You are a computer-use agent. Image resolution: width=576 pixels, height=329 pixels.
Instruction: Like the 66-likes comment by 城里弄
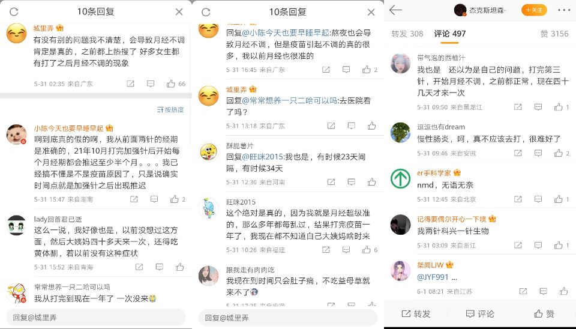(x=171, y=84)
